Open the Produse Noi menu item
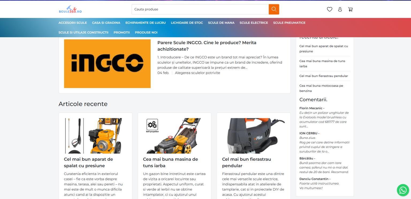Screen dimensions: 411x199 pos(146,32)
